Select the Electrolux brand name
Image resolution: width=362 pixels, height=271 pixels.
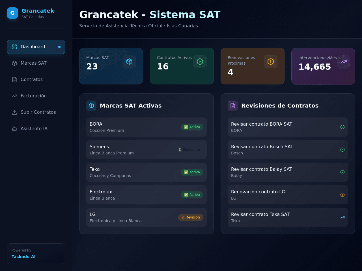point(101,192)
